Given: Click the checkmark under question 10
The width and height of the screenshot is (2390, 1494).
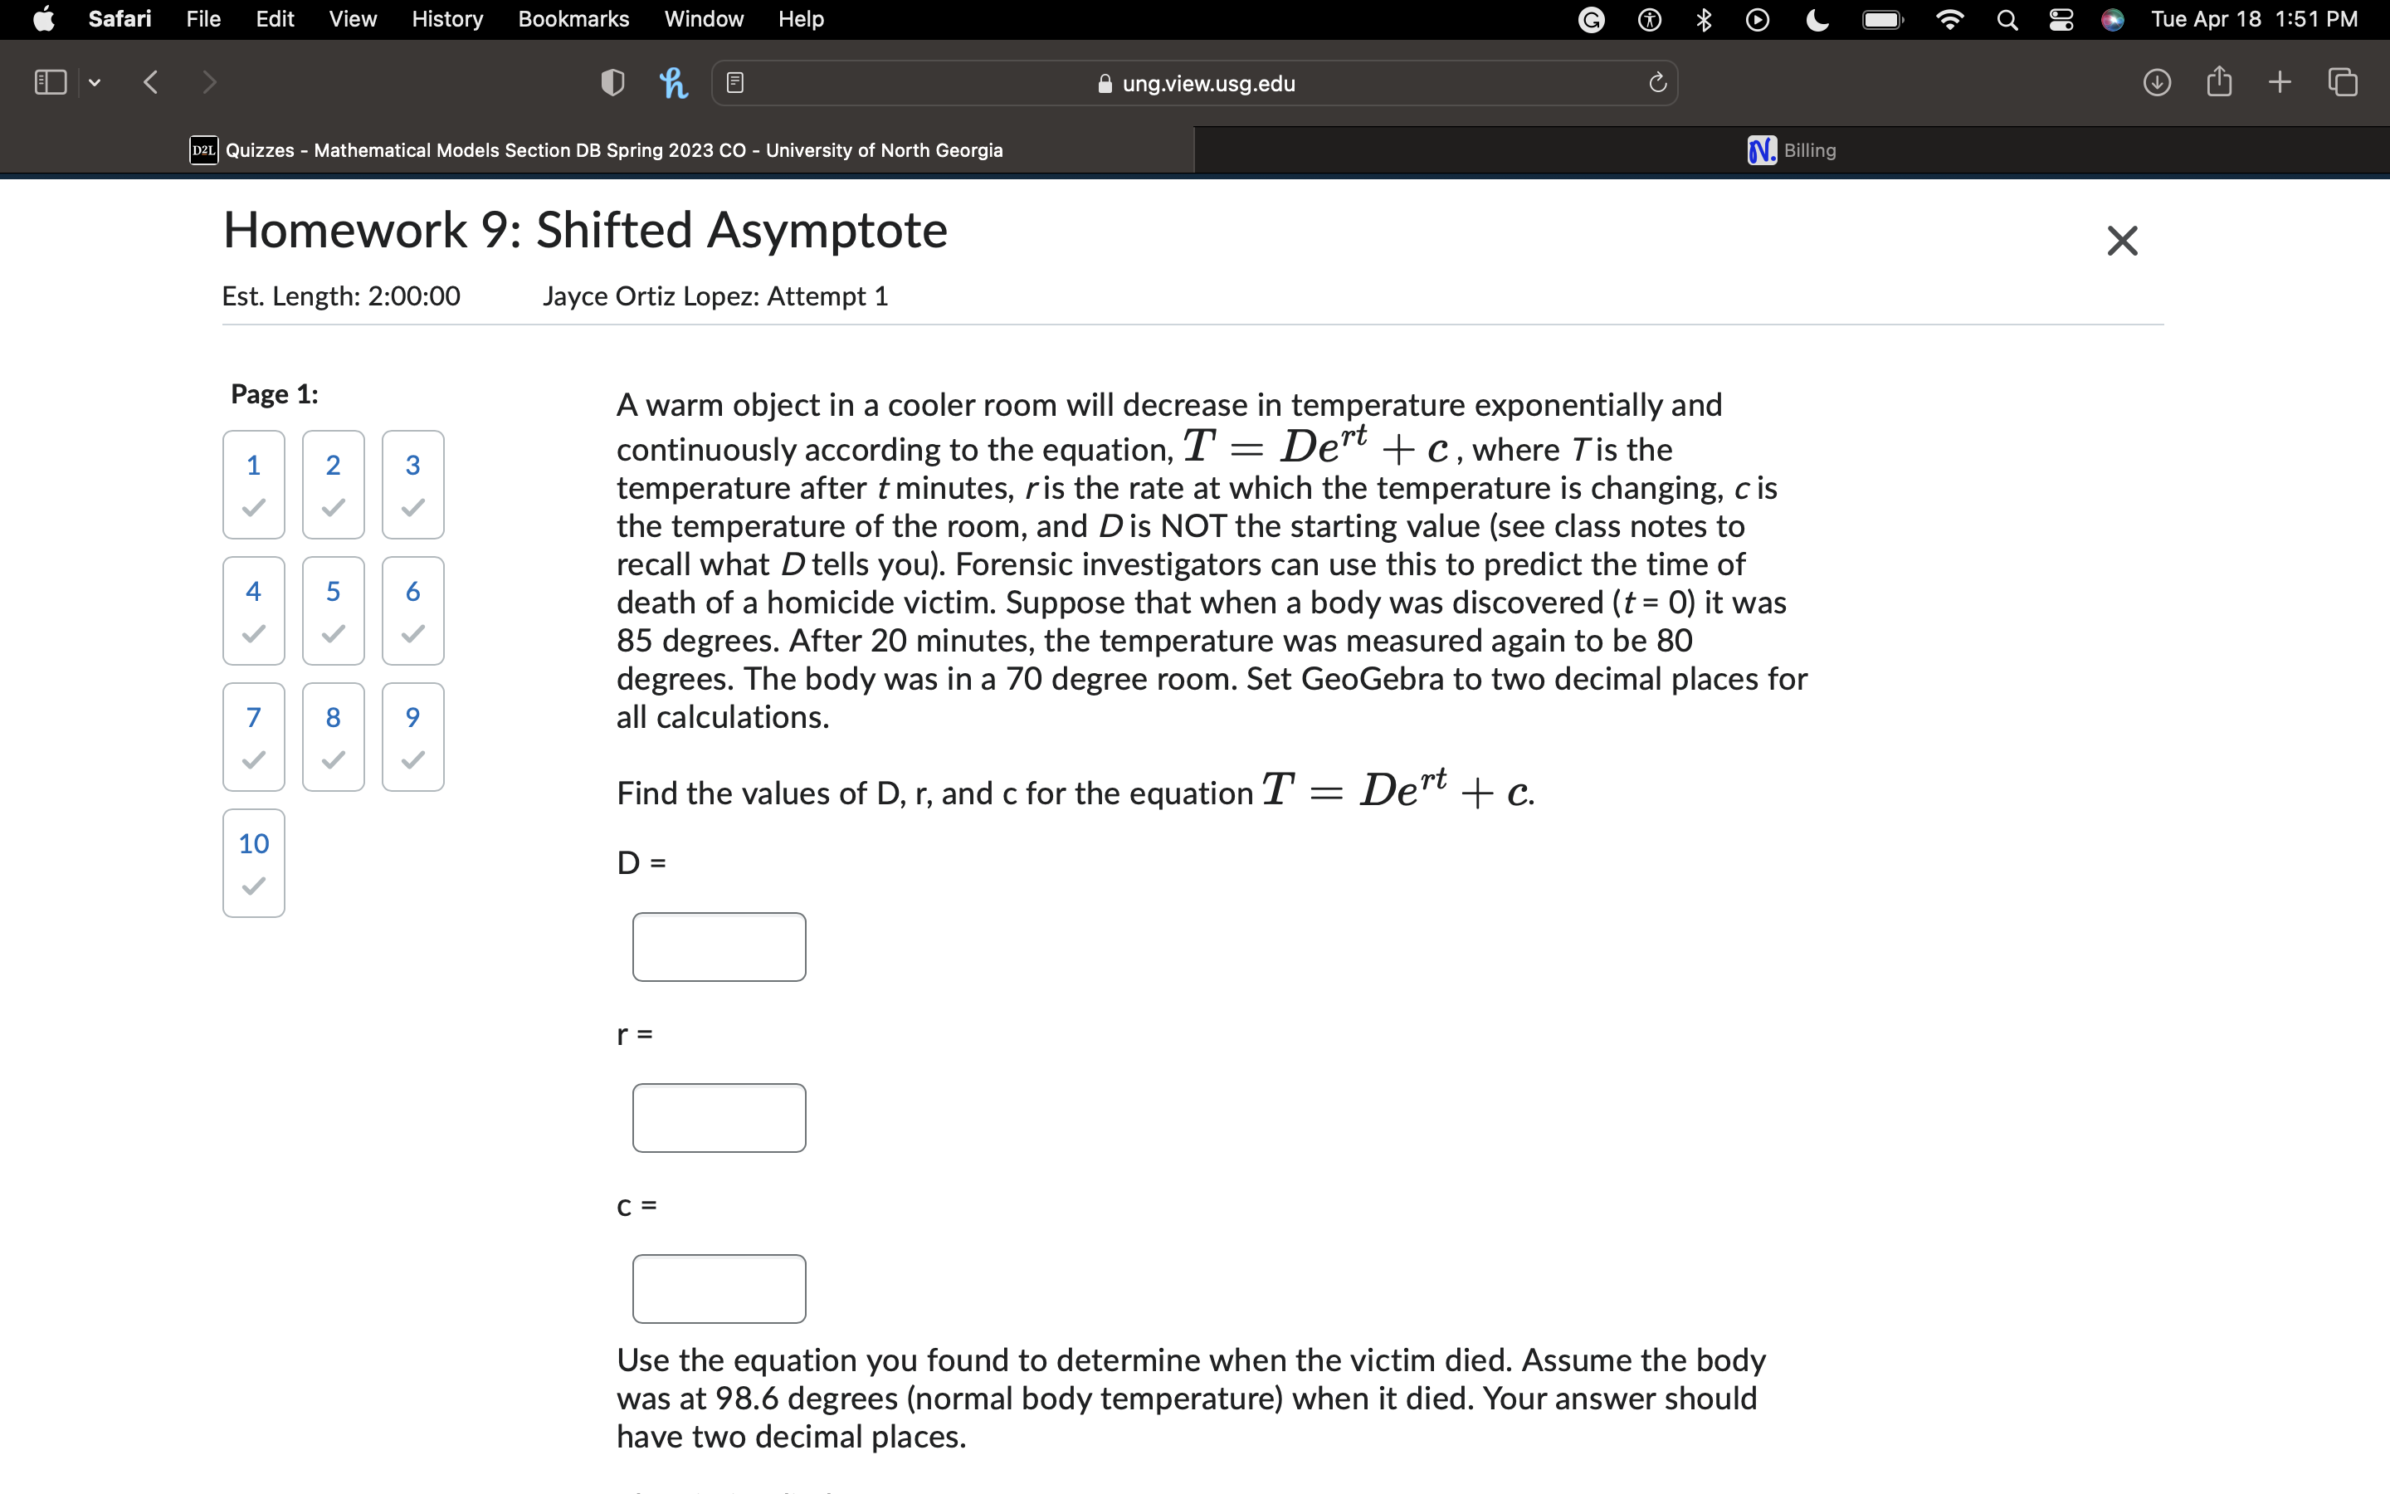Looking at the screenshot, I should (253, 887).
